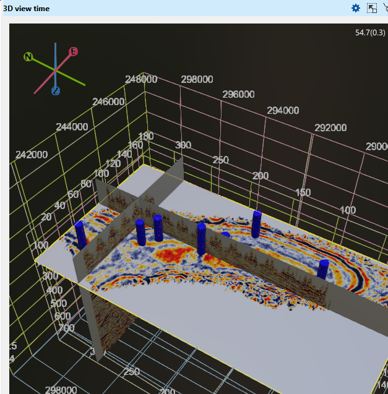This screenshot has height=394, width=388.
Task: Click the red E orientation handle
Action: click(74, 51)
